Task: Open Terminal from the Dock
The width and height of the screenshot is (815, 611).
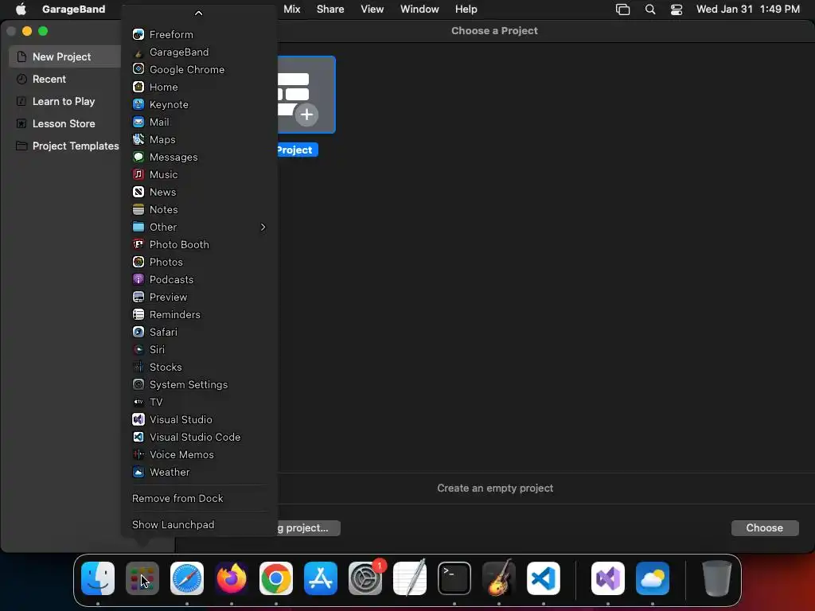Action: coord(454,578)
